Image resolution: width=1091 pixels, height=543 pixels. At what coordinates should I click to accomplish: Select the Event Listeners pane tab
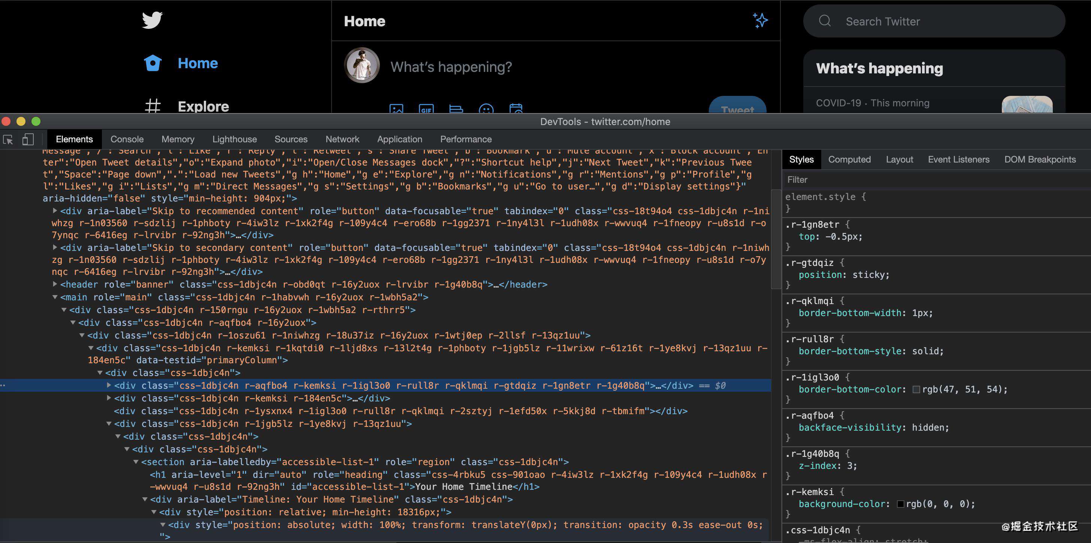958,160
